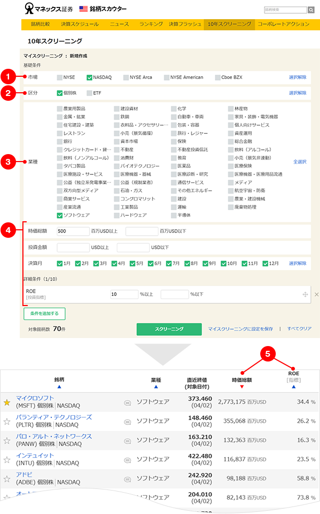Sort by 時価総額 red arrow
320x514 pixels.
pos(242,387)
